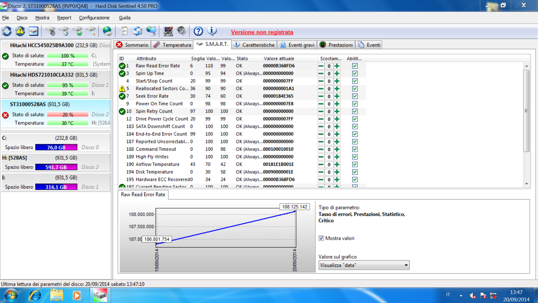538x303 pixels.
Task: Click the disk drive toolbar icon
Action: pos(34,31)
